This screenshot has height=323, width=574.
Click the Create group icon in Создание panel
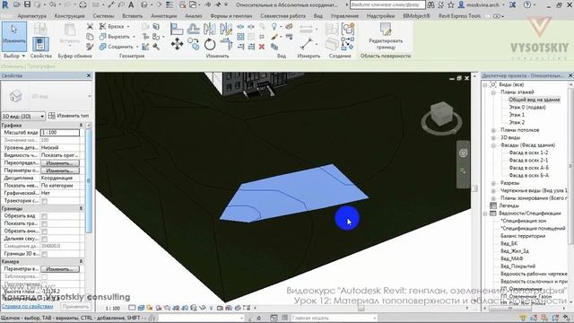[348, 29]
